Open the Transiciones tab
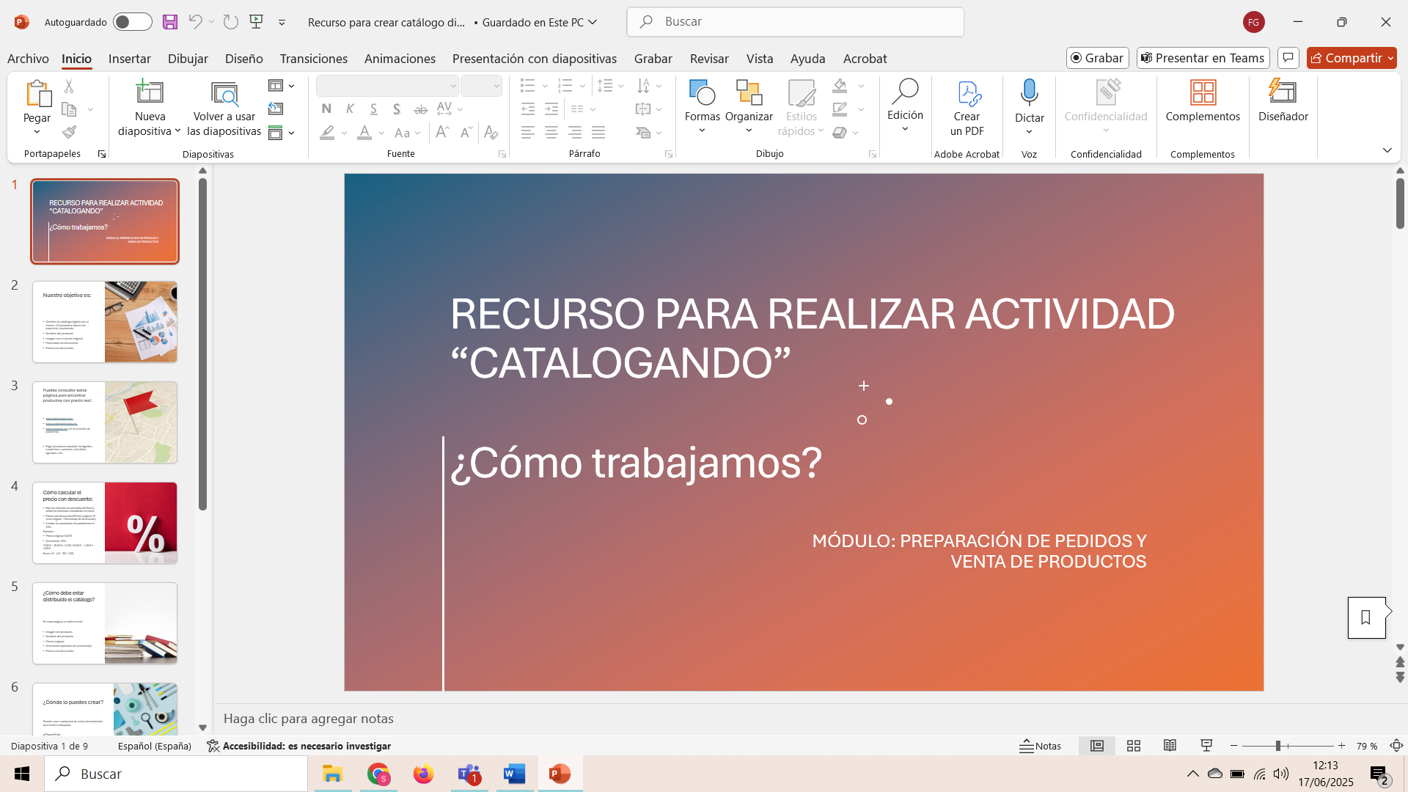 (x=313, y=59)
